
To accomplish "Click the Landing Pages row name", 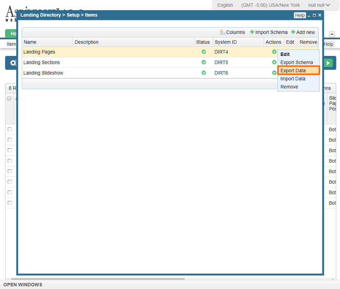I will click(39, 52).
